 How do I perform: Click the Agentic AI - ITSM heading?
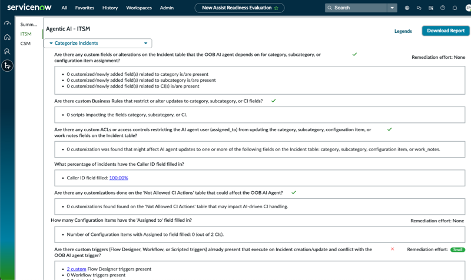(68, 29)
